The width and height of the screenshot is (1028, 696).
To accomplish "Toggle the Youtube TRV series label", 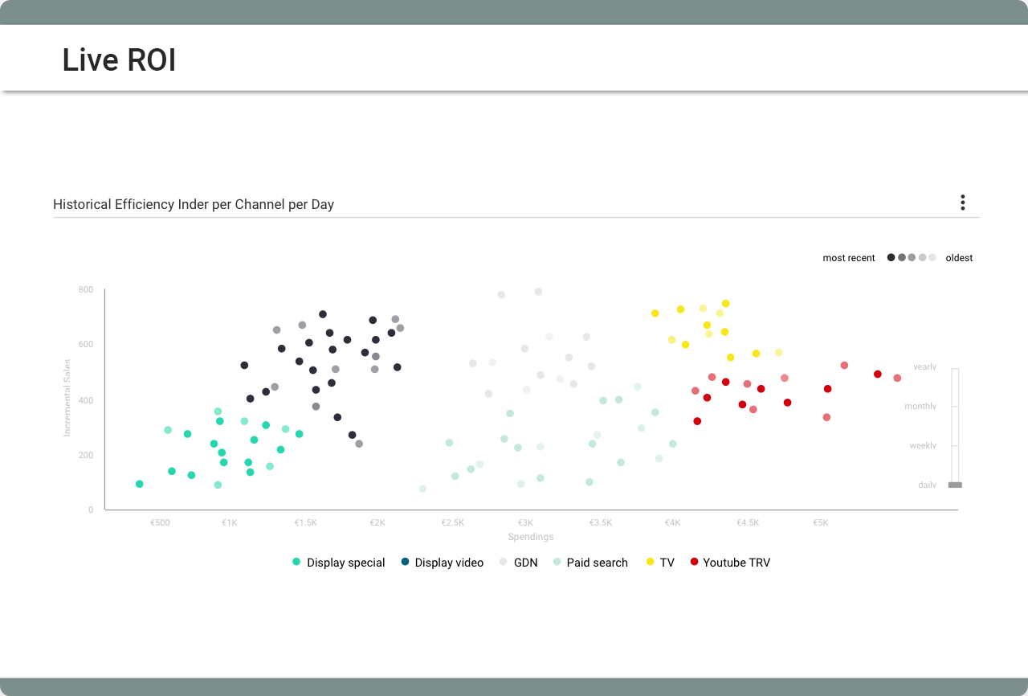I will pyautogui.click(x=736, y=563).
